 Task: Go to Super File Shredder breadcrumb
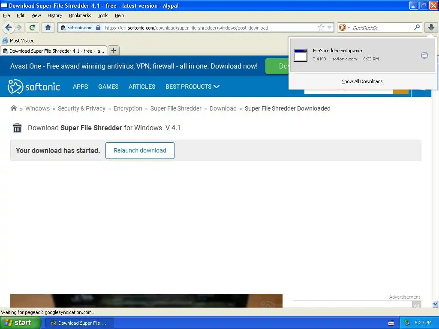[176, 108]
